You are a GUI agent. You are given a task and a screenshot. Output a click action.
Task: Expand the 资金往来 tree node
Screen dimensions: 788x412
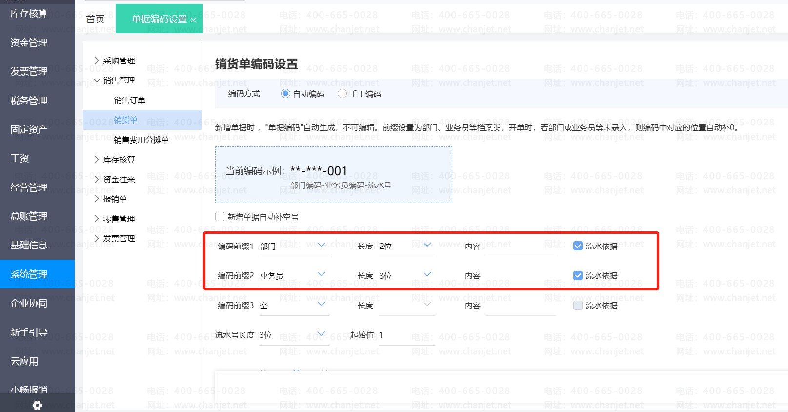click(x=97, y=179)
